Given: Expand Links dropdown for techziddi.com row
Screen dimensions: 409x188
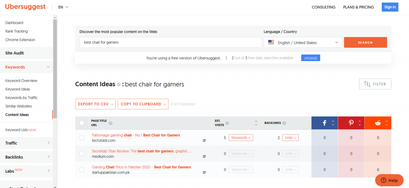Looking at the screenshot, I should coord(290,138).
